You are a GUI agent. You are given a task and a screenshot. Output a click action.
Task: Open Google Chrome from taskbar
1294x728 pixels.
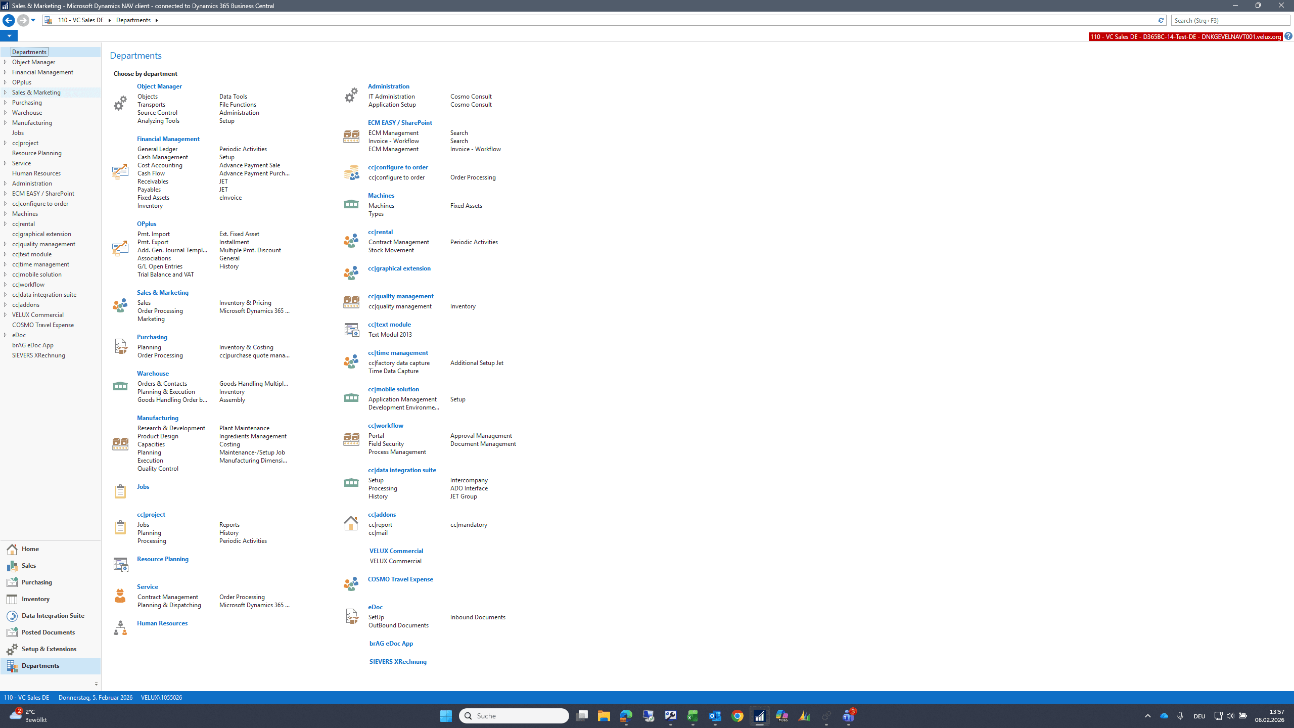pos(737,716)
